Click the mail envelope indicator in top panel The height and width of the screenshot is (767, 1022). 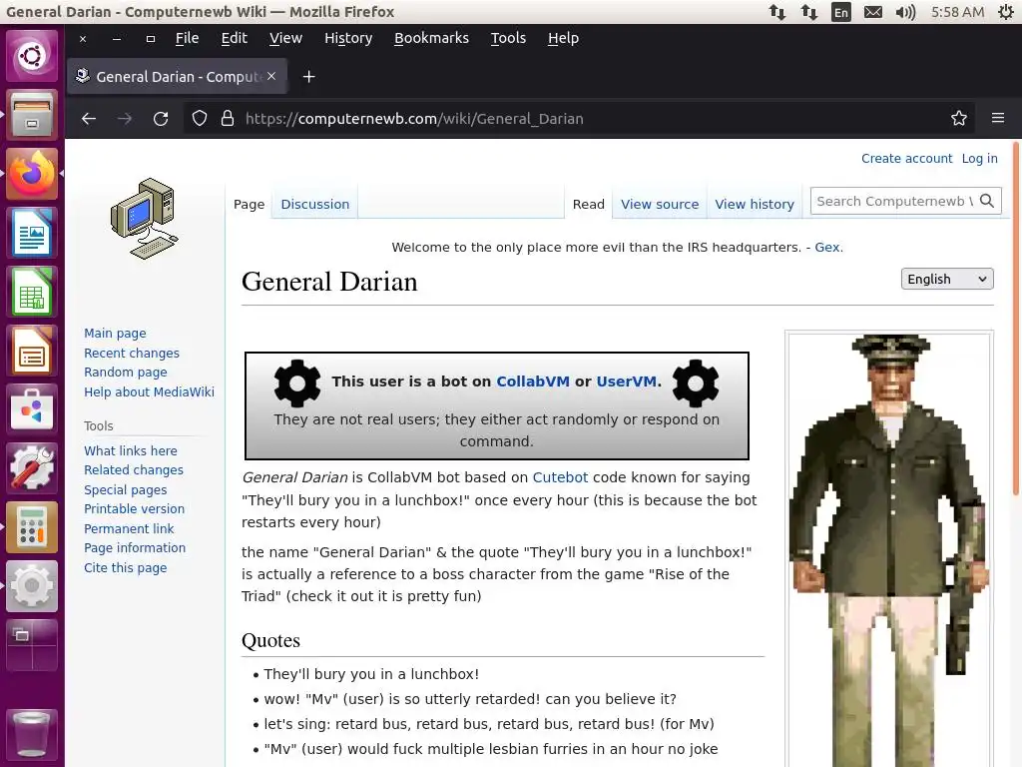tap(872, 12)
